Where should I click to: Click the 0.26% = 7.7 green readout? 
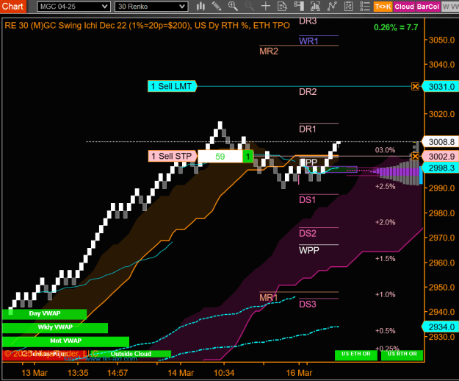coord(396,27)
